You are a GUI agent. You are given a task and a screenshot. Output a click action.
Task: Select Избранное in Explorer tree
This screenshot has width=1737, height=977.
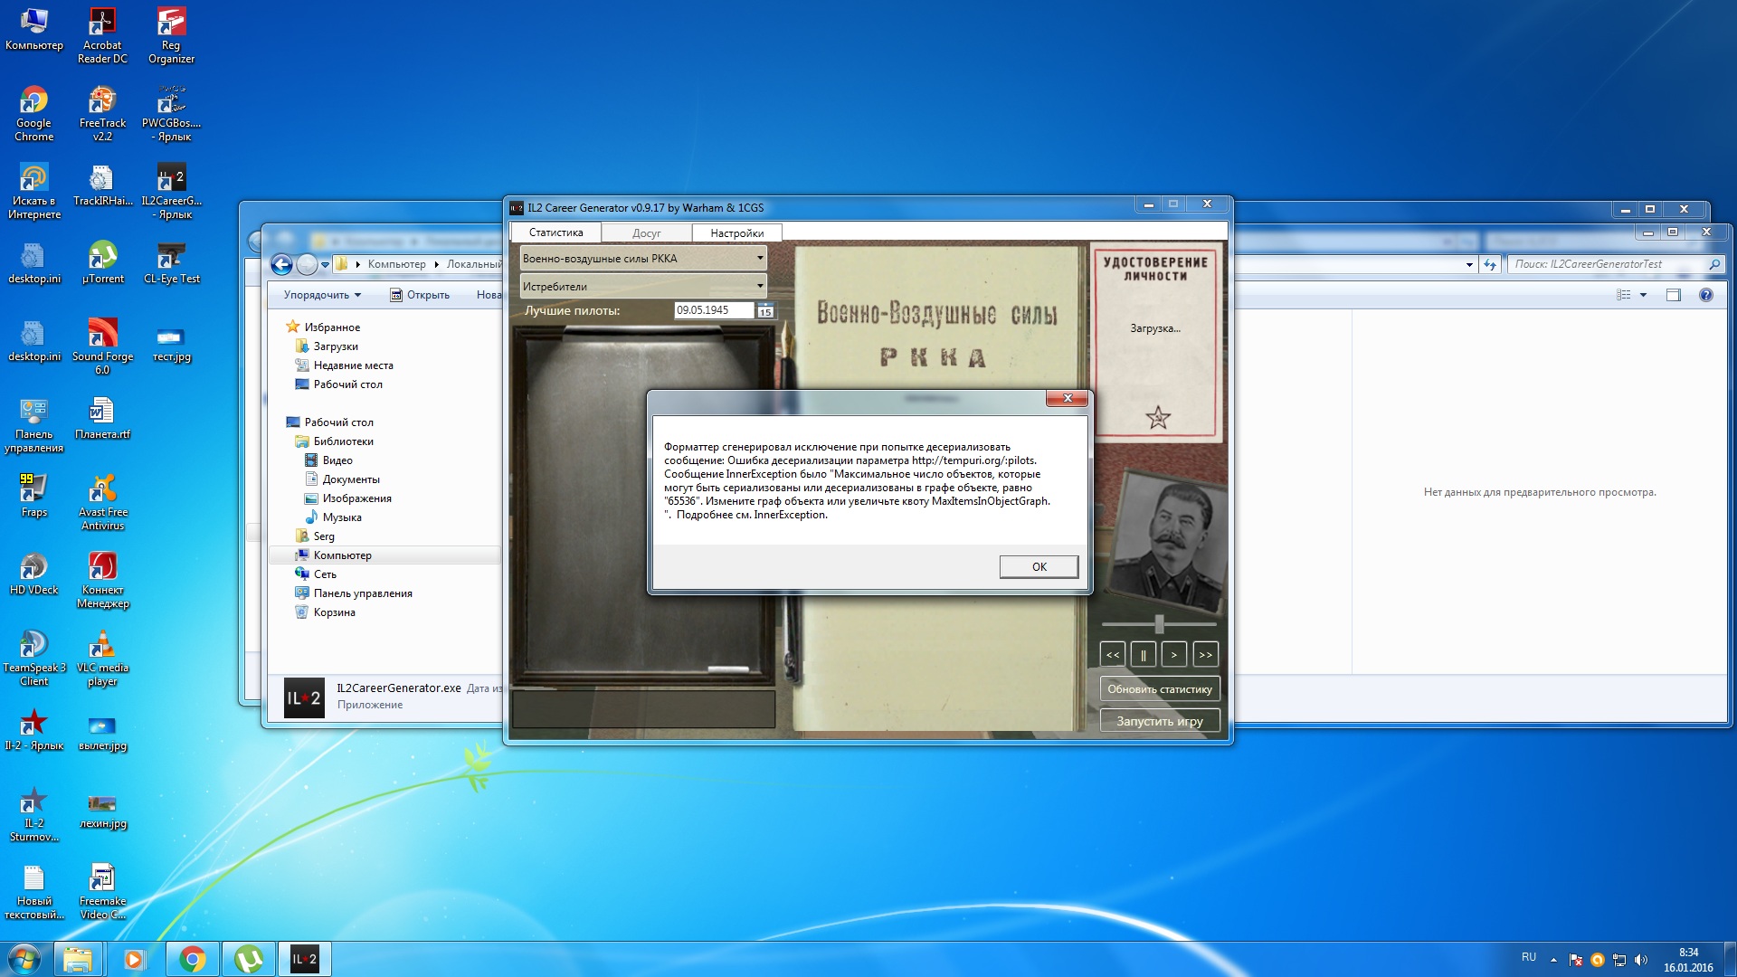pos(323,327)
